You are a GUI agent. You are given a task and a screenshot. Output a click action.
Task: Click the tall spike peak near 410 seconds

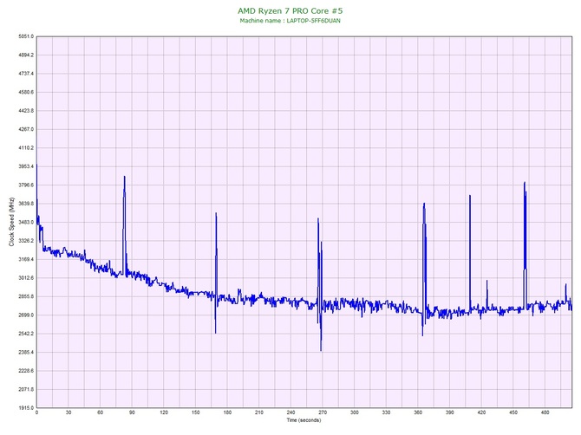pyautogui.click(x=470, y=196)
